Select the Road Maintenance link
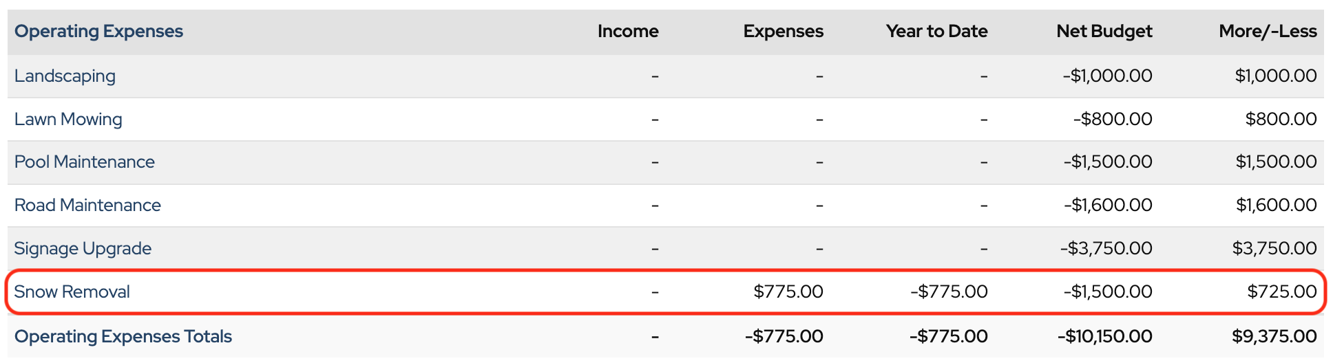This screenshot has height=363, width=1333. click(x=87, y=205)
